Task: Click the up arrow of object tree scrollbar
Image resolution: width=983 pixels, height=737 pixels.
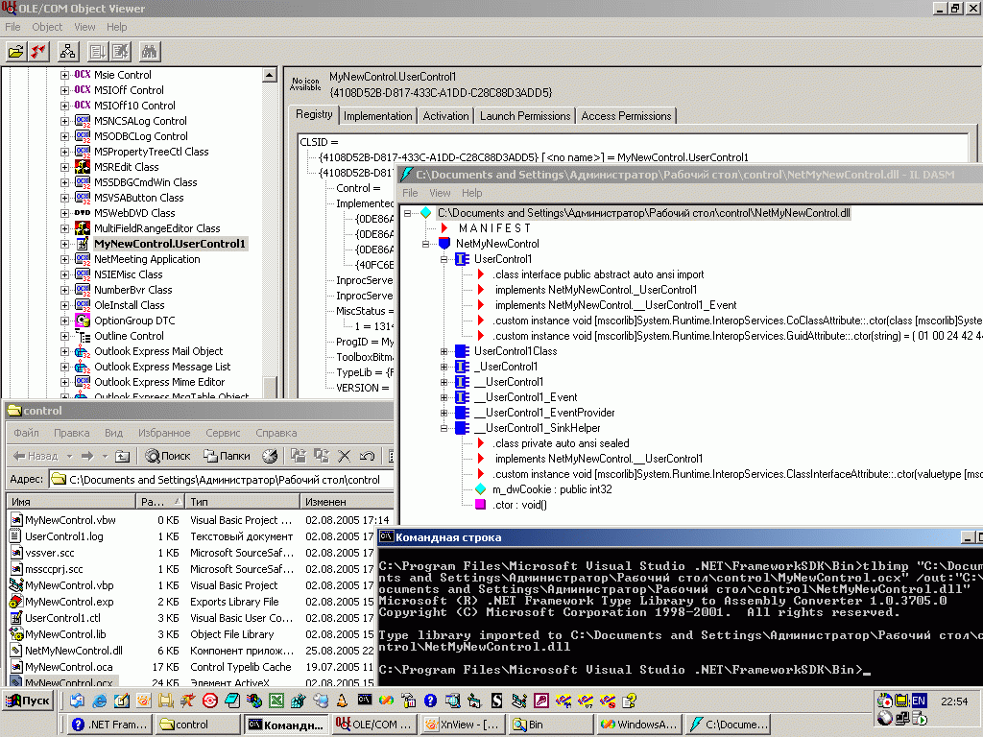Action: [x=270, y=74]
